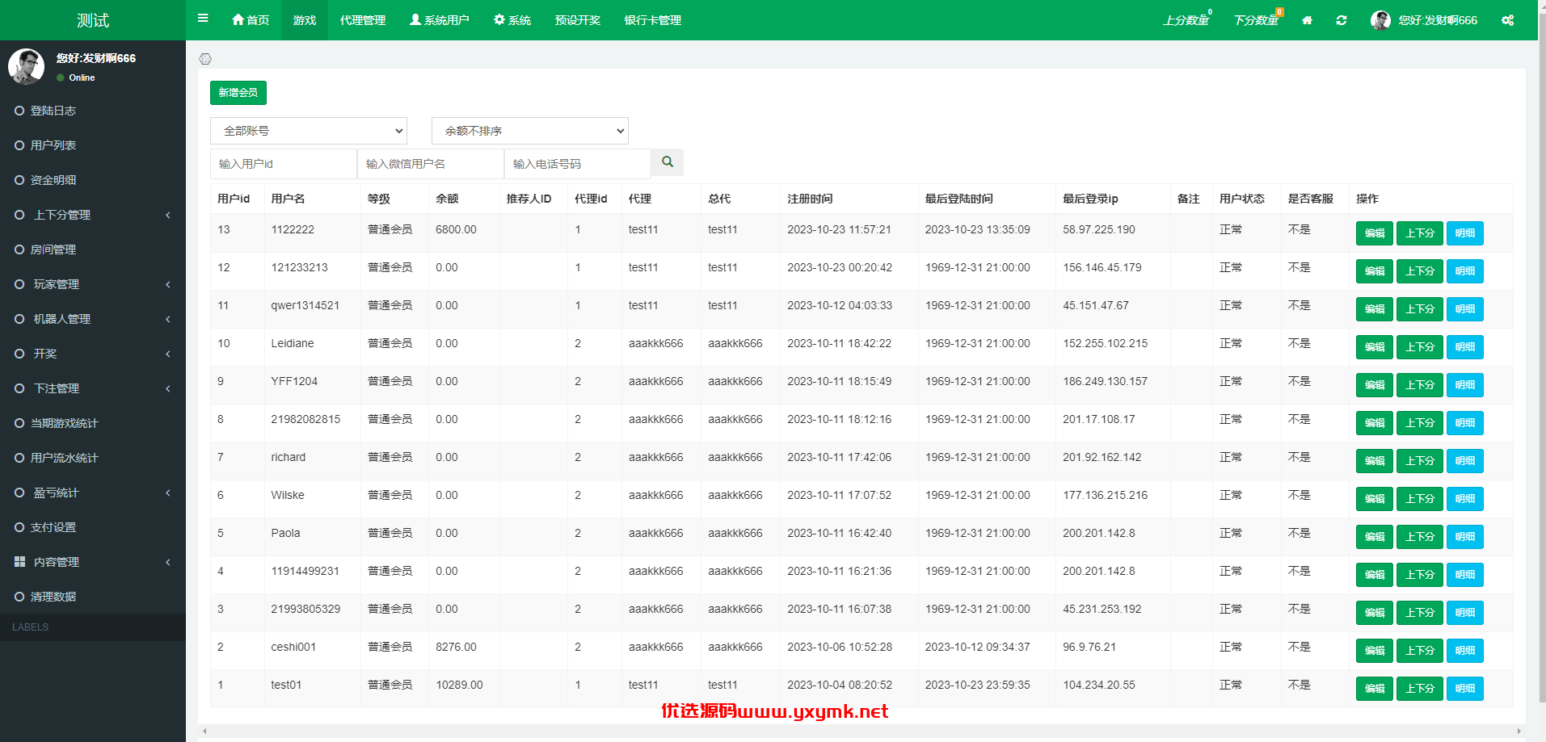Image resolution: width=1546 pixels, height=742 pixels.
Task: Open 银行卡管理 in top navigation
Action: (x=653, y=20)
